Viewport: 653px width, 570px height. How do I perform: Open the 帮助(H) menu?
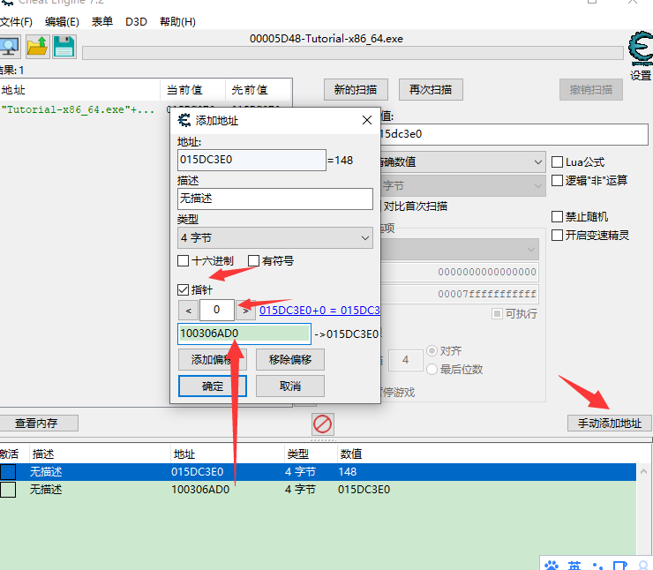coord(177,22)
